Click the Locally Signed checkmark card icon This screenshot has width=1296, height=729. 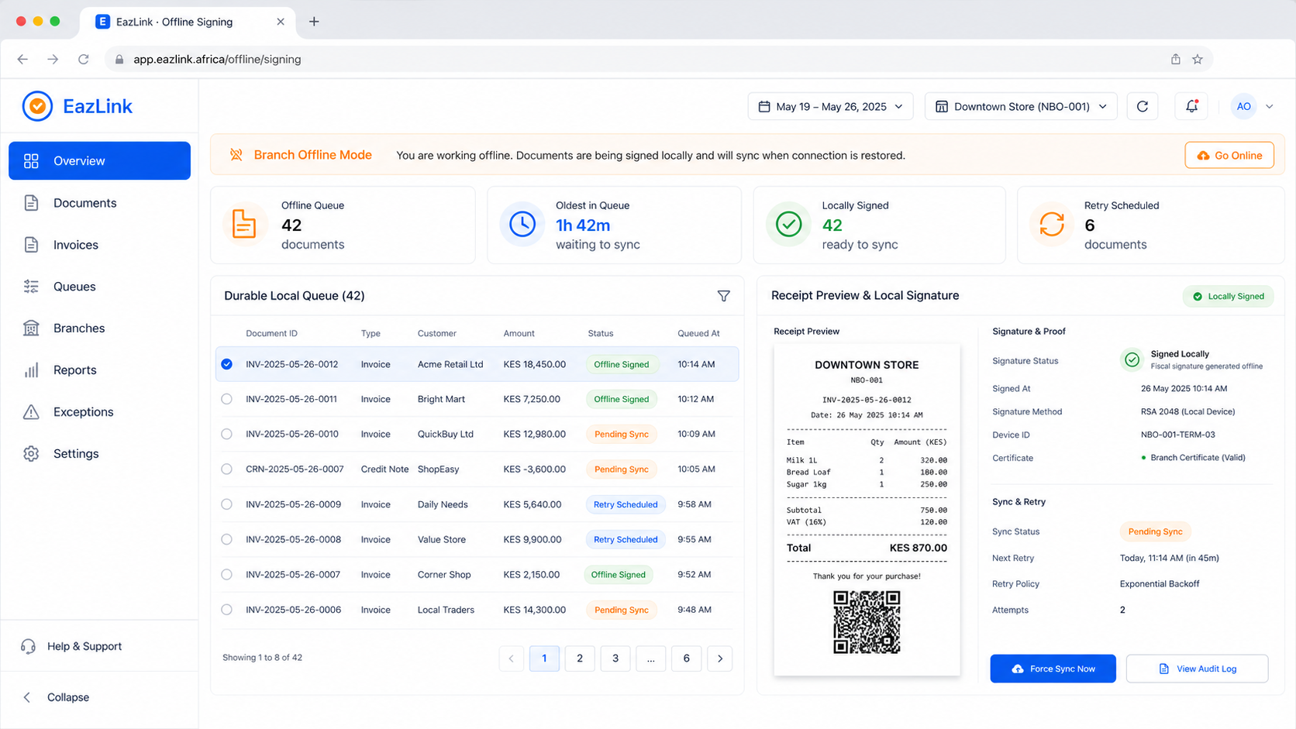[x=788, y=225]
